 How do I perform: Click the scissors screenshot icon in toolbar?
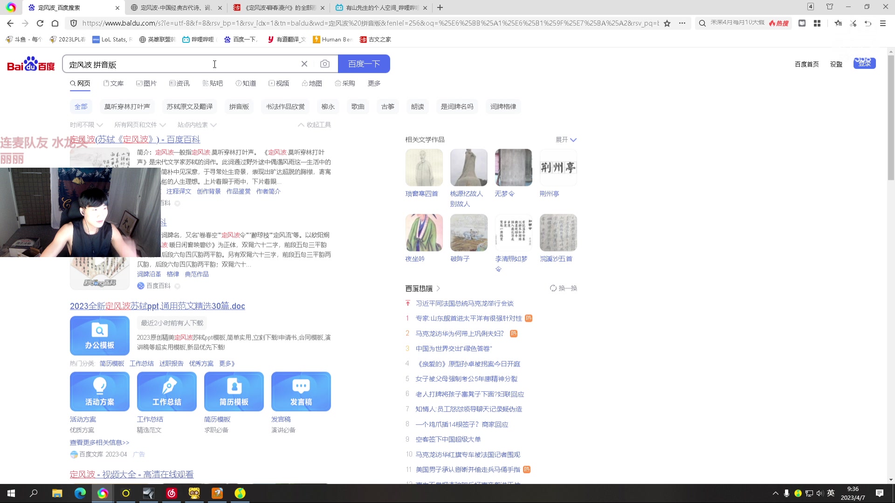point(853,23)
